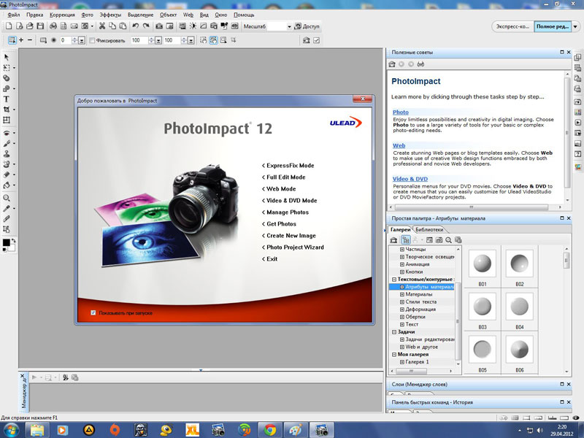Click 'Full Edit Mode' on the welcome screen
Screen dimensions: 584x438
[x=285, y=177]
